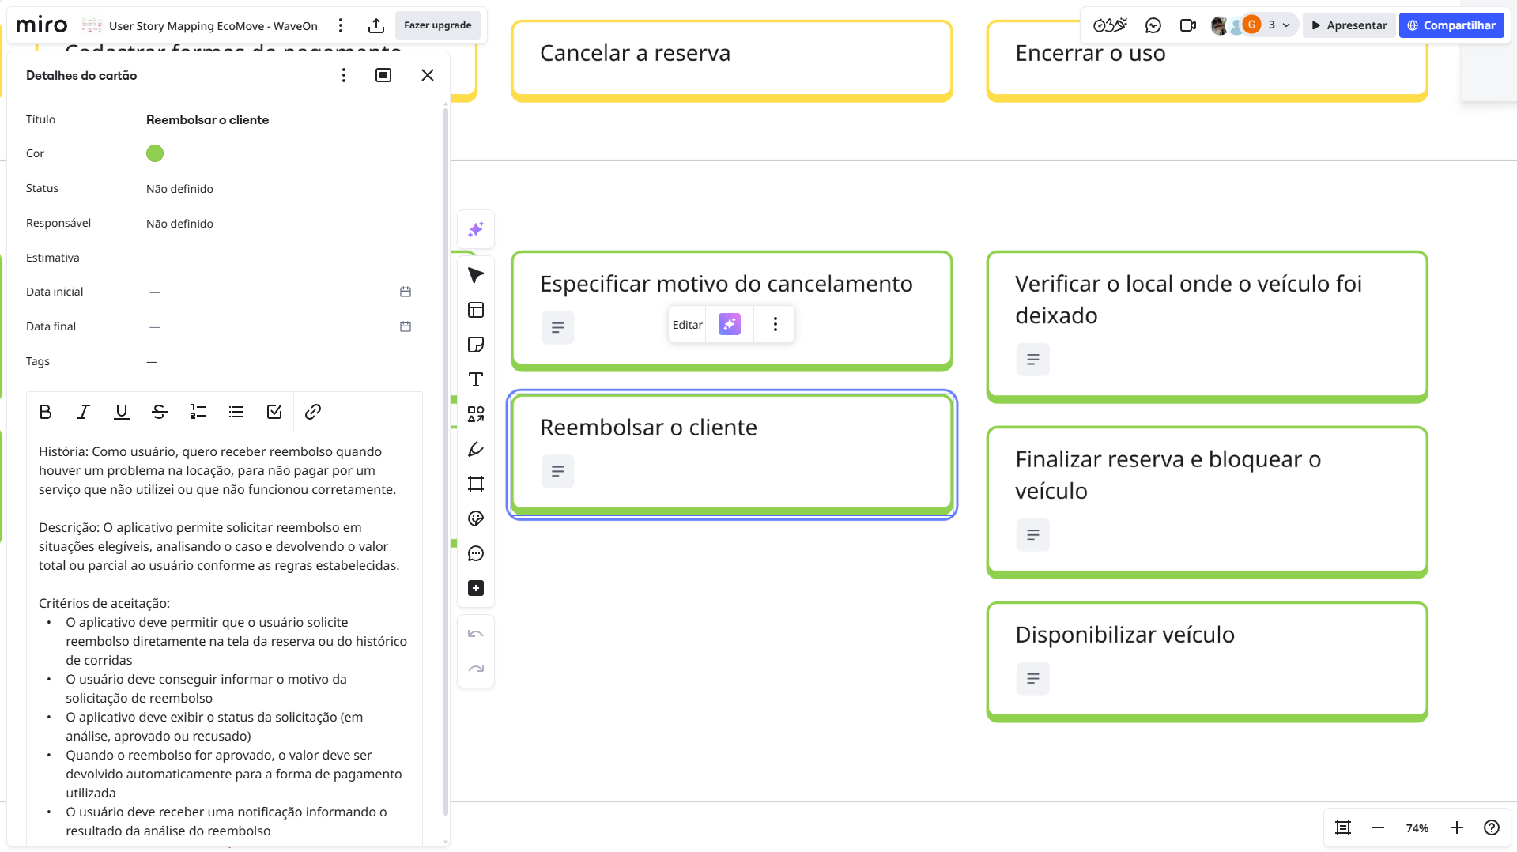Select the Frame tool

(x=476, y=484)
